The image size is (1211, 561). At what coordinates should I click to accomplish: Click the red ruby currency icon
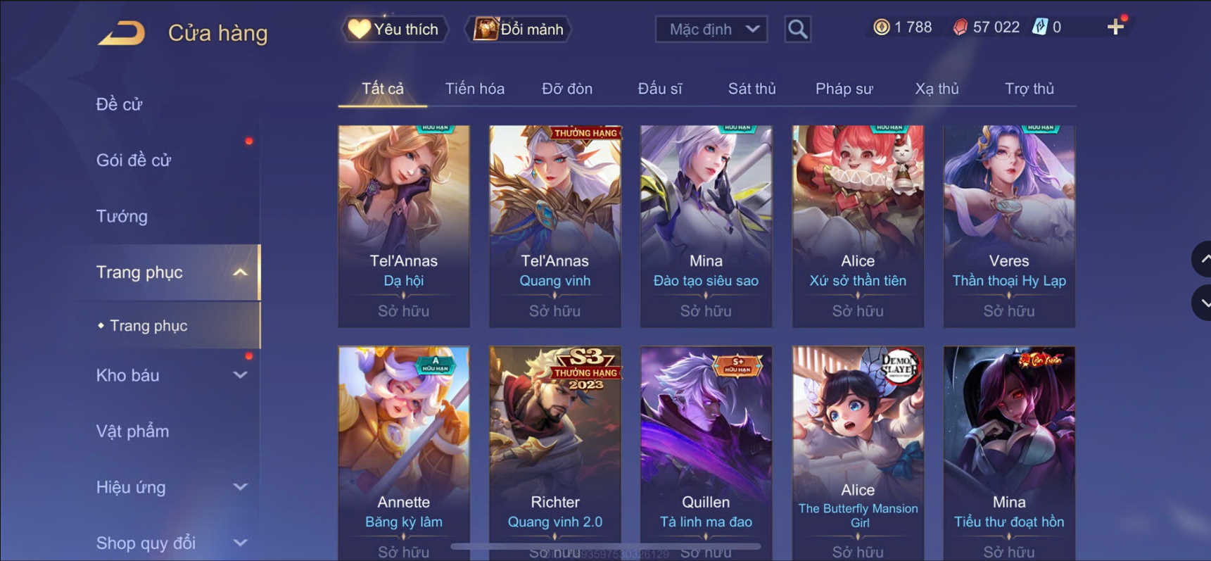point(960,27)
